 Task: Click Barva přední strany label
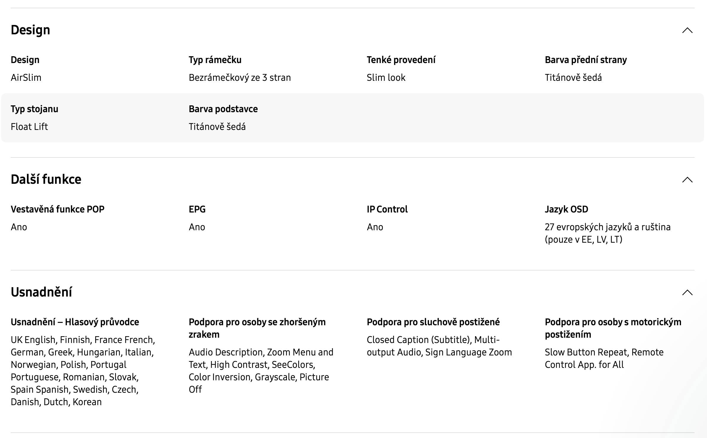point(586,60)
